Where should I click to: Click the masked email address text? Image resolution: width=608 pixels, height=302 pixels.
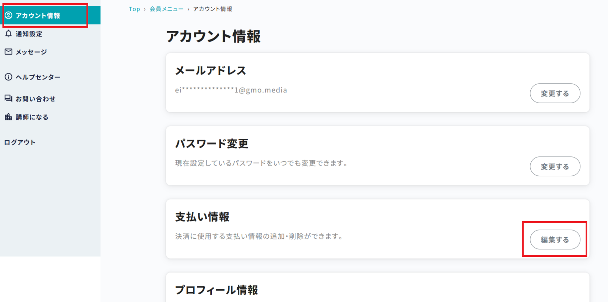coord(231,90)
